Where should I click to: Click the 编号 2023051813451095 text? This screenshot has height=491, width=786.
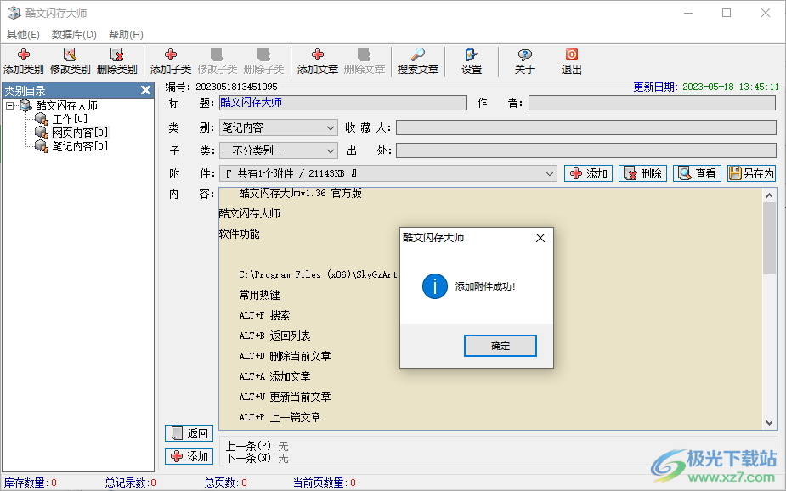[x=221, y=87]
